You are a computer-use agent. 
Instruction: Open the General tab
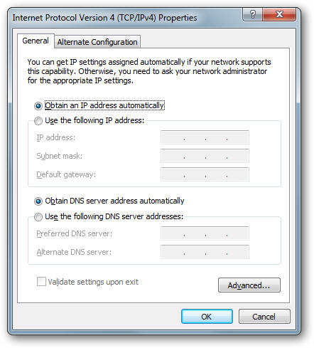(36, 41)
